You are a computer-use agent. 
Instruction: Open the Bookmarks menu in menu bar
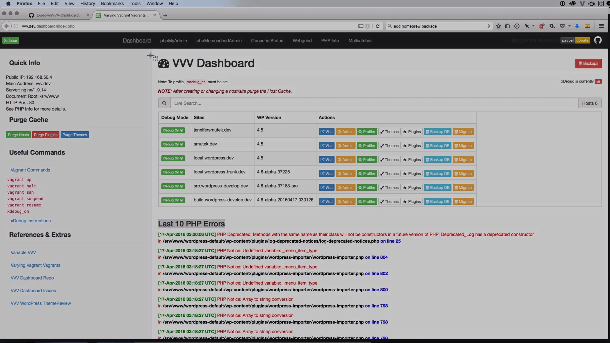point(112,4)
